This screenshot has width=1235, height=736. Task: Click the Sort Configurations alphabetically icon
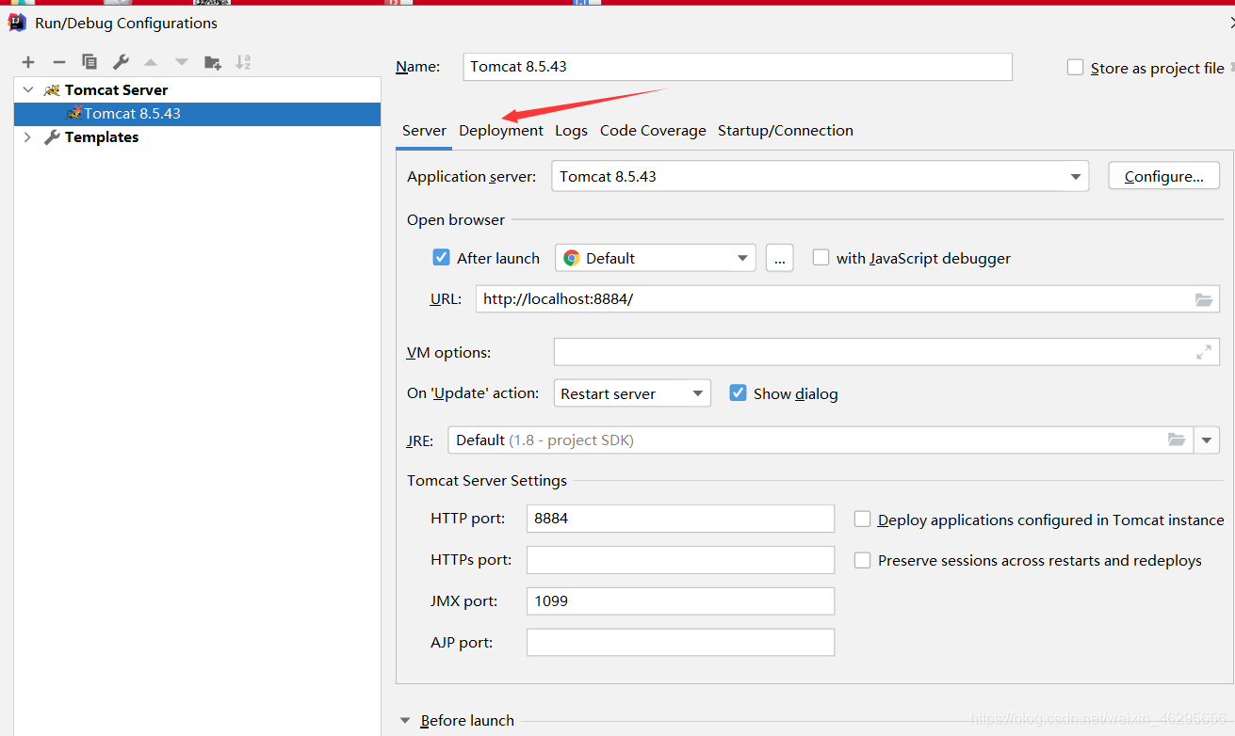tap(243, 62)
